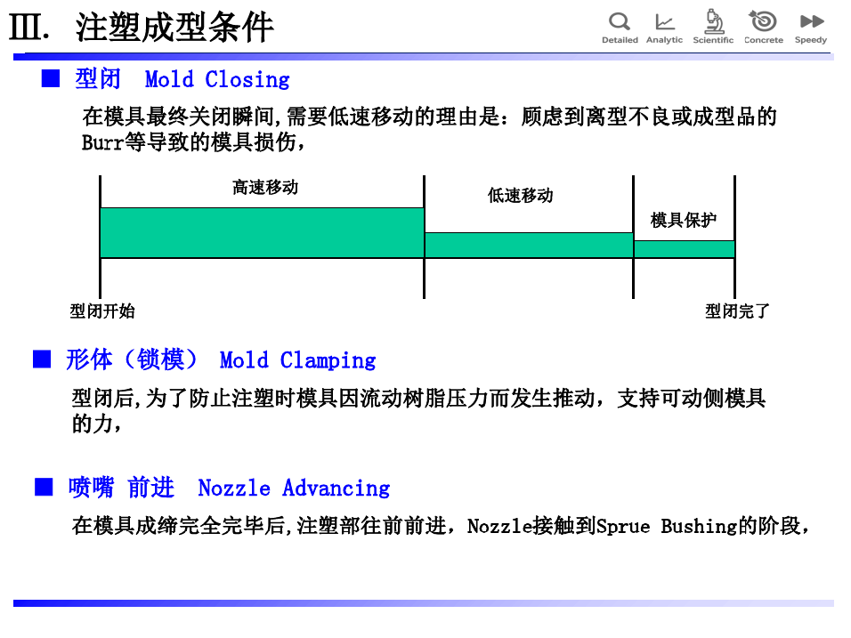Click the Mold Clamping heading text
The width and height of the screenshot is (851, 638).
(297, 359)
